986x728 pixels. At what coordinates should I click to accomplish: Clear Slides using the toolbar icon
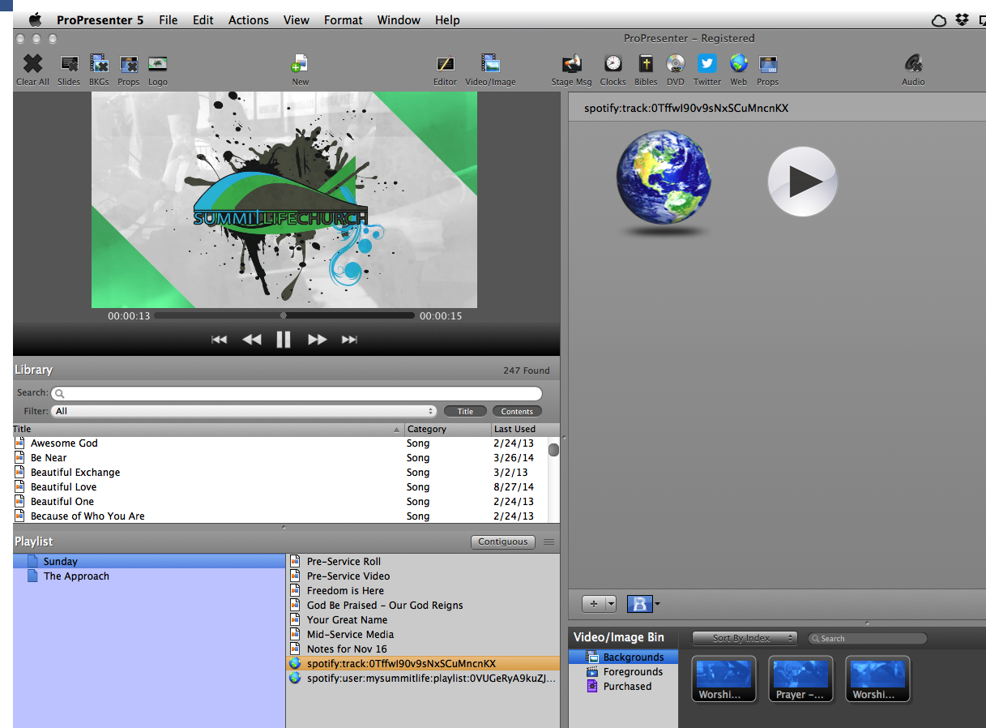(x=69, y=64)
